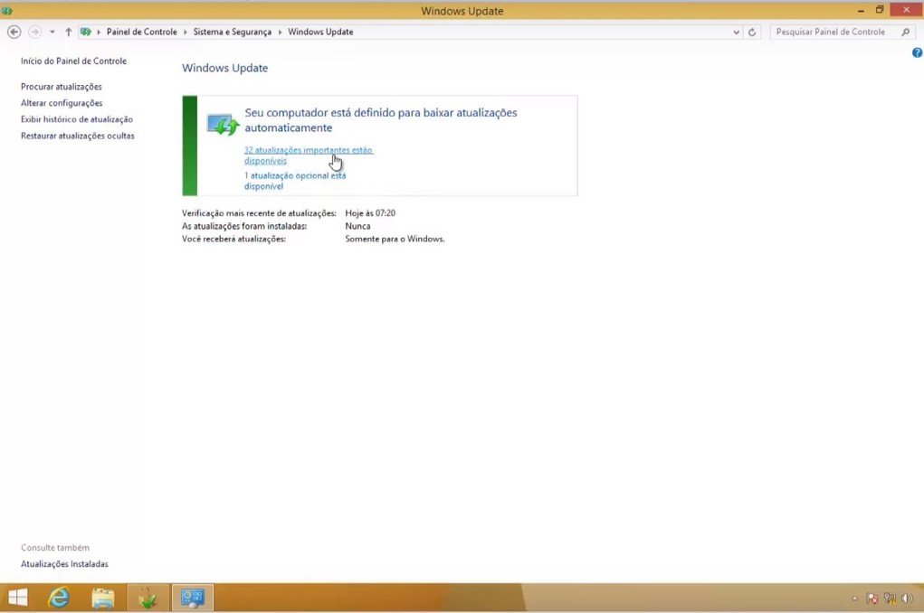The image size is (924, 613).
Task: Click Restaurar atualizações ocultas
Action: (x=78, y=136)
